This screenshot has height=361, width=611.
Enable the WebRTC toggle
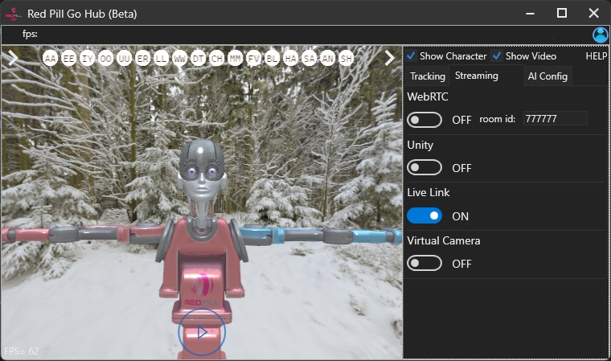pos(424,120)
